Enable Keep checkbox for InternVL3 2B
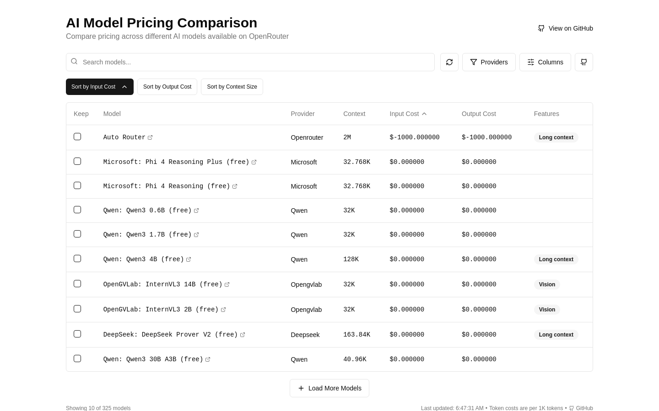This screenshot has height=411, width=659. [x=77, y=309]
